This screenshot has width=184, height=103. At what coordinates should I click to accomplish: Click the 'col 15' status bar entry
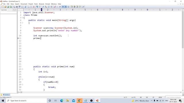(x=133, y=97)
